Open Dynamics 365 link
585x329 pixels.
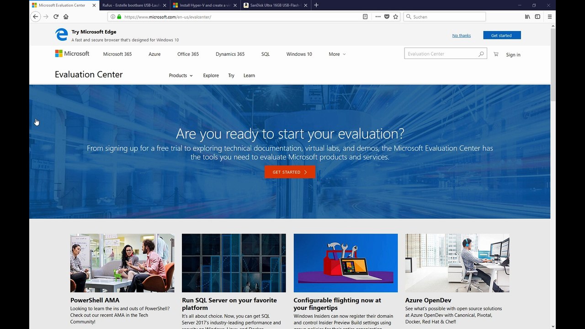coord(230,54)
